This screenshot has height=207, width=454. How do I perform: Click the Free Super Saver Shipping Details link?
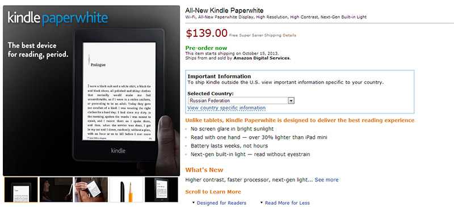(289, 35)
